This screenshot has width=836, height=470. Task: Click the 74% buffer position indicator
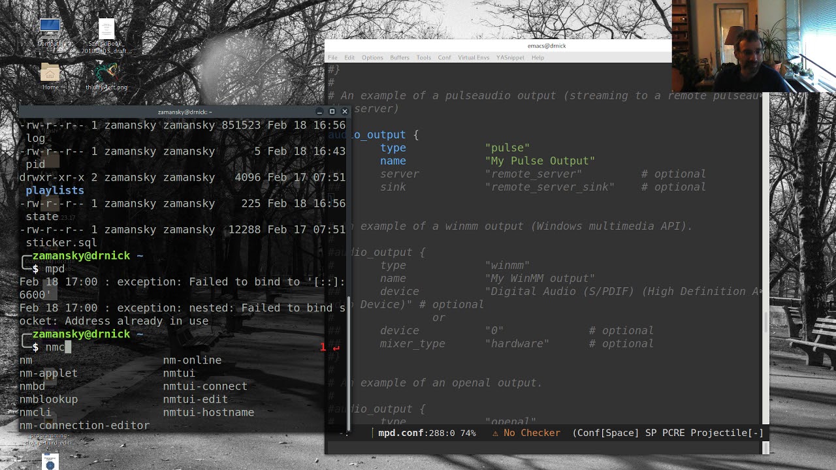click(468, 433)
